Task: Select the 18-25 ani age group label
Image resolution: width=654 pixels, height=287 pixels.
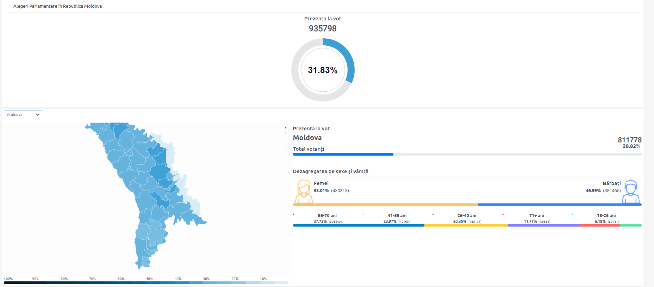Action: (606, 215)
